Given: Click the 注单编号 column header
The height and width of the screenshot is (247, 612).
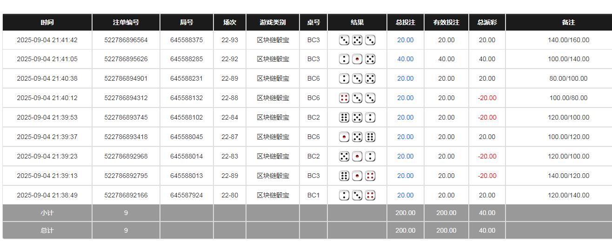Looking at the screenshot, I should pos(126,22).
